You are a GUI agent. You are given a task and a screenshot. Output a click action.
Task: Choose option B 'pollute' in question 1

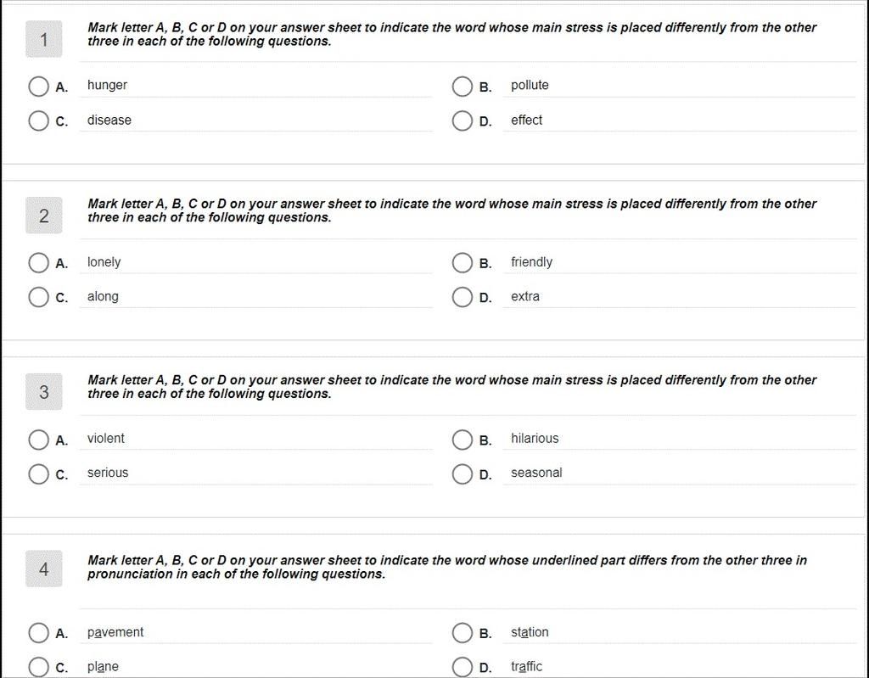[462, 87]
